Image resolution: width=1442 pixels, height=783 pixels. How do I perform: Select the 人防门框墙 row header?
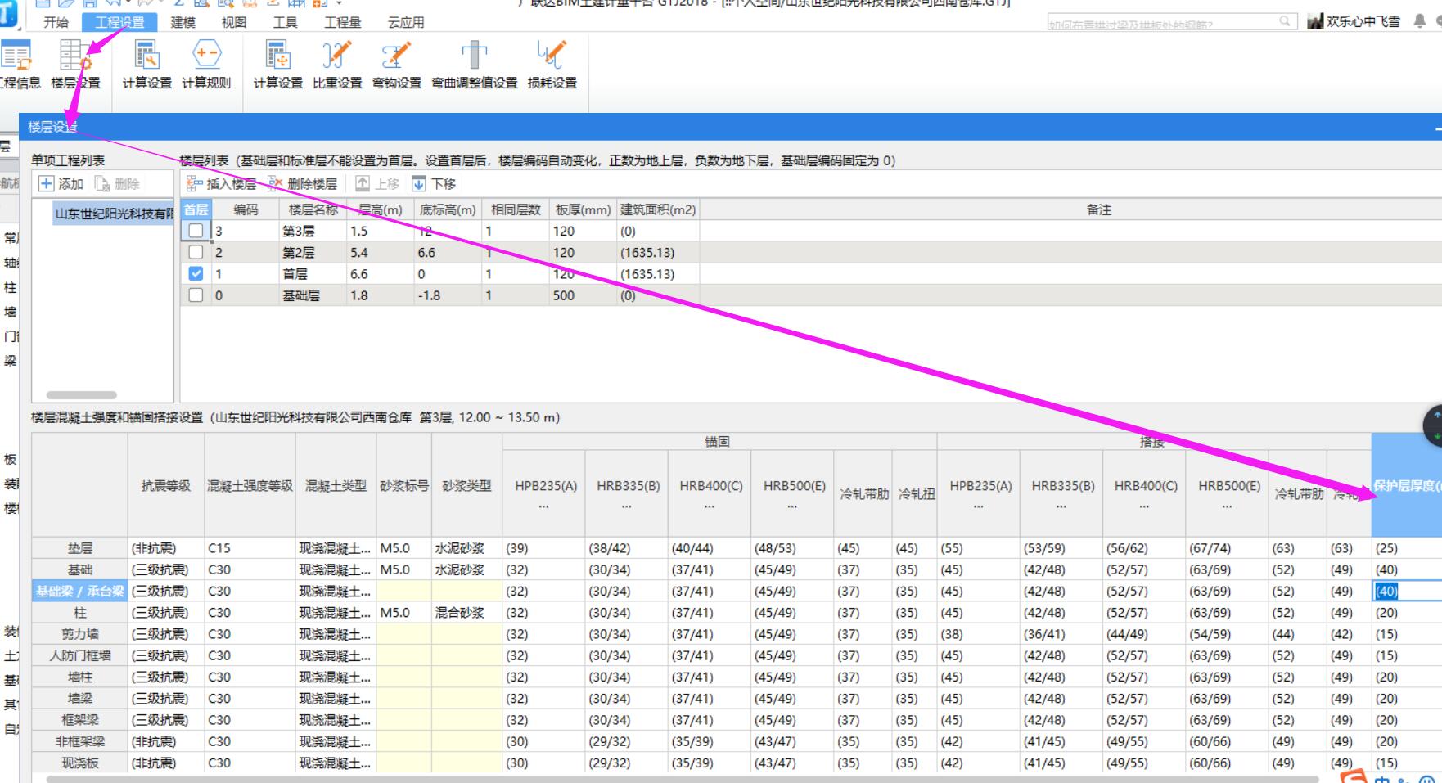(x=79, y=655)
